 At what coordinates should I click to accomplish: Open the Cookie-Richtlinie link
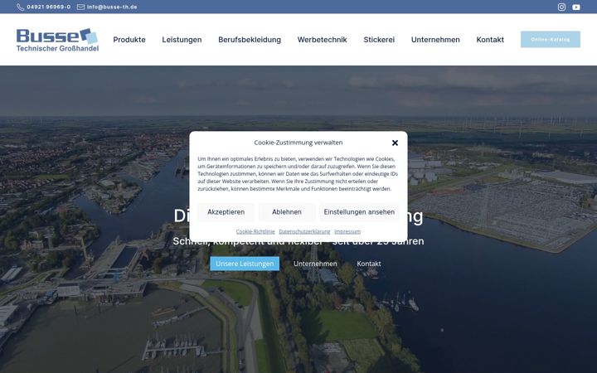coord(255,231)
